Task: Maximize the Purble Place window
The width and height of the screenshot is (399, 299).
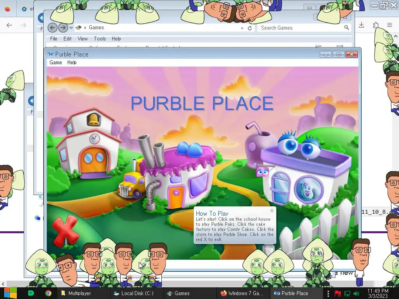Action: click(x=339, y=54)
